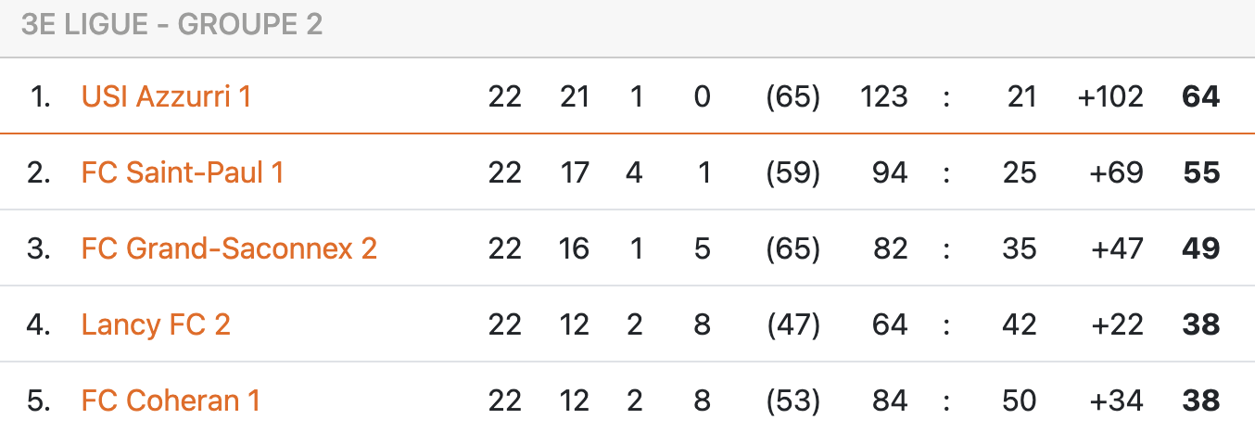Click the 123 goals scored by USI Azzurri
The image size is (1255, 432).
883,96
